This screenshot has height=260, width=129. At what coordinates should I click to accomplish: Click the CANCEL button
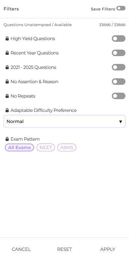pos(21,249)
